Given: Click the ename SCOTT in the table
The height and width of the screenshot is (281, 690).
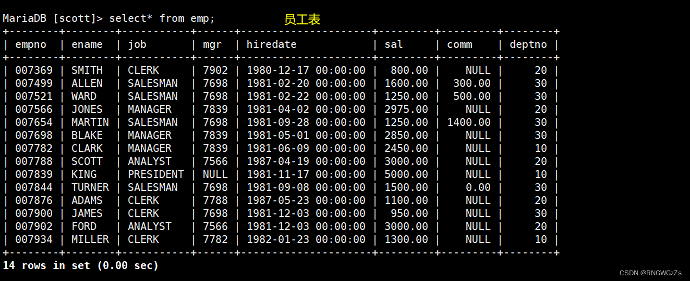Looking at the screenshot, I should tap(87, 161).
